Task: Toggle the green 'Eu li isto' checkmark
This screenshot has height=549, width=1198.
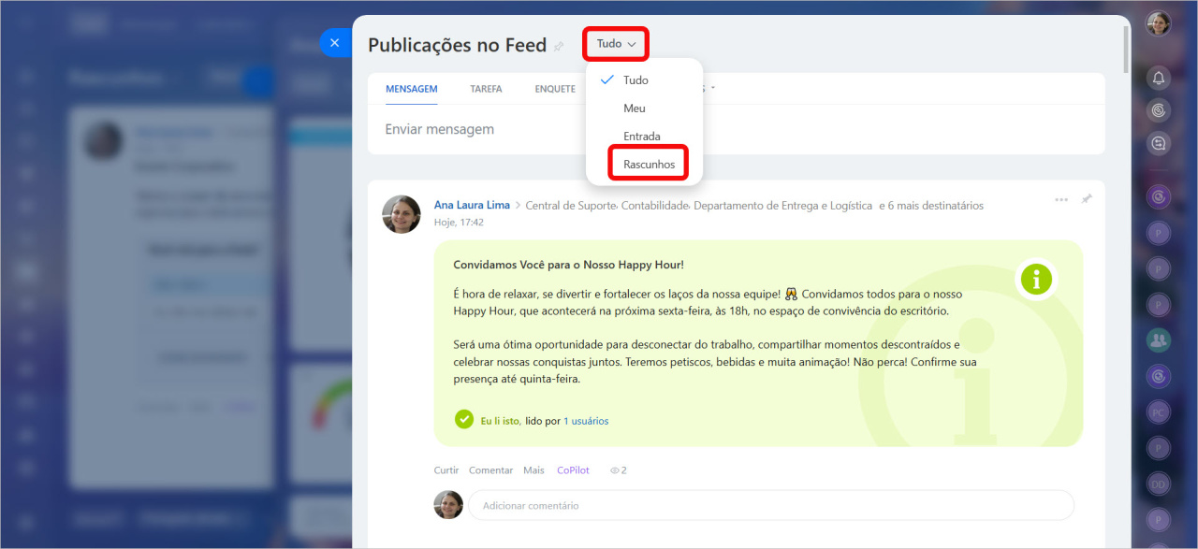Action: pyautogui.click(x=464, y=420)
